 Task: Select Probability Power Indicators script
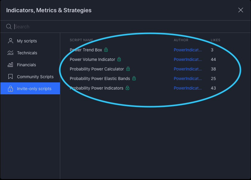click(x=96, y=88)
